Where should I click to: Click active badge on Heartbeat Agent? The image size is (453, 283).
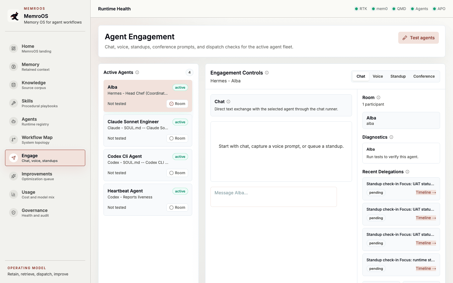point(180,191)
